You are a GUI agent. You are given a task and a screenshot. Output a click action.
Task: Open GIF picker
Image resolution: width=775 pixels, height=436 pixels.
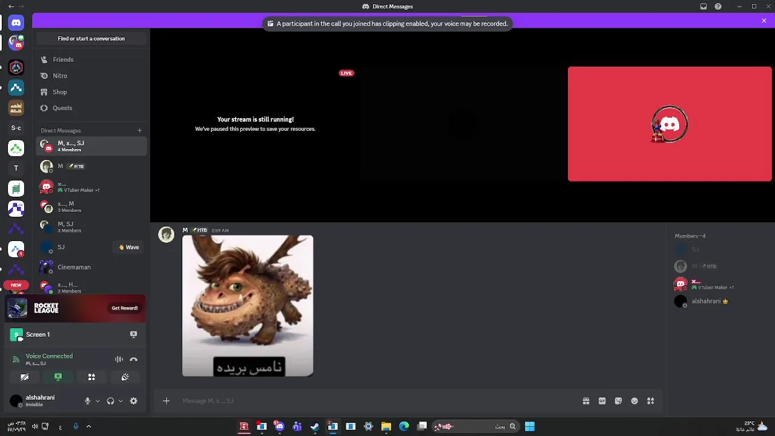click(x=602, y=401)
